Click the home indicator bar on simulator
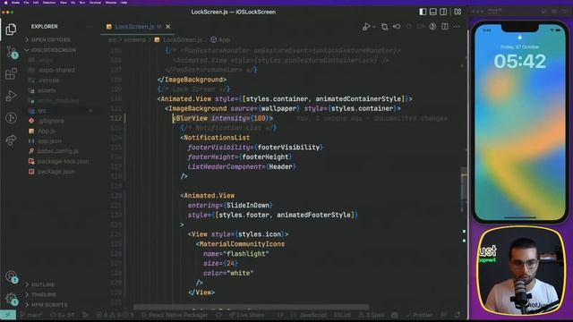This screenshot has height=322, width=573. pos(520,217)
